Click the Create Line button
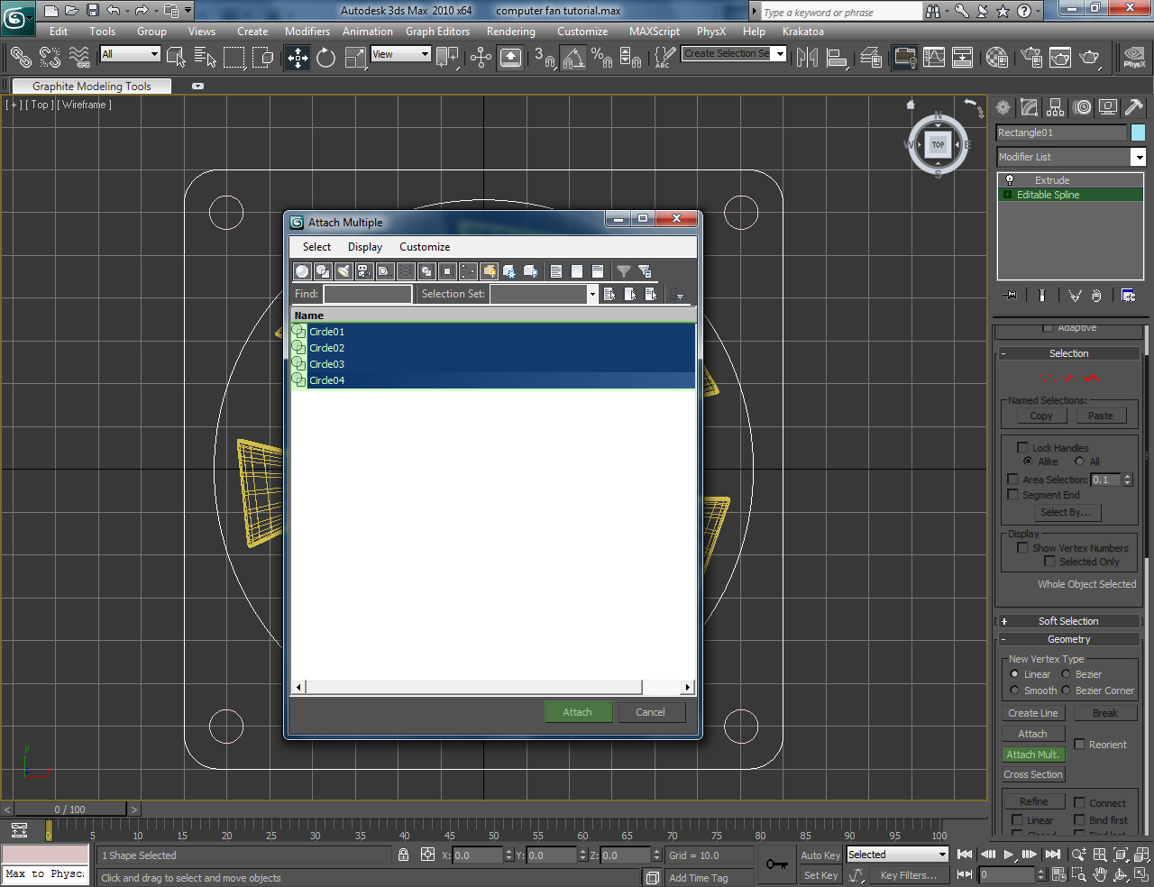 [1033, 713]
